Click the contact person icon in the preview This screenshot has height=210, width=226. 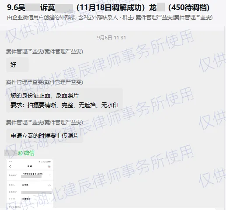click(x=49, y=185)
